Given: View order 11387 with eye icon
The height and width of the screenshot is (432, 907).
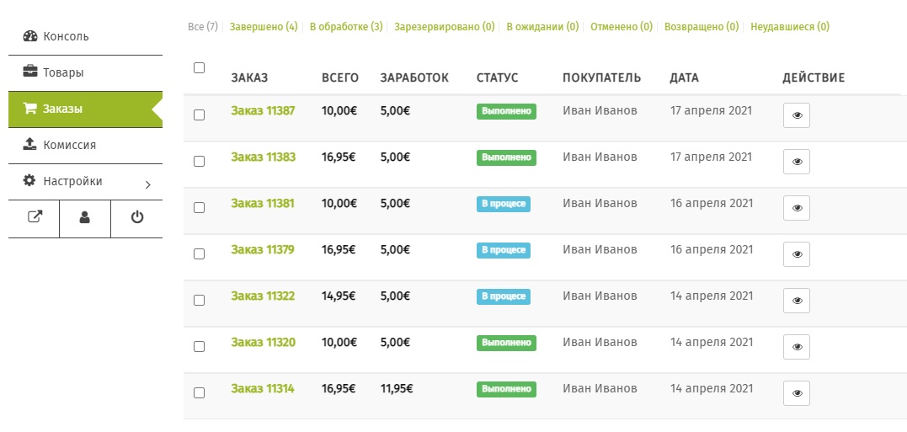Looking at the screenshot, I should click(797, 115).
